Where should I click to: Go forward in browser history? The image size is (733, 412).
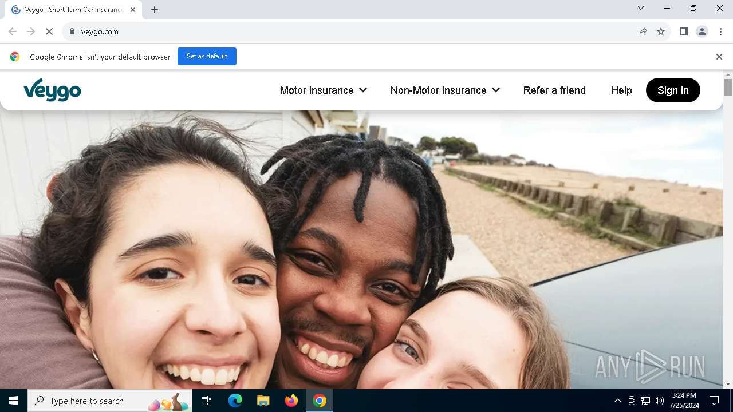click(31, 31)
